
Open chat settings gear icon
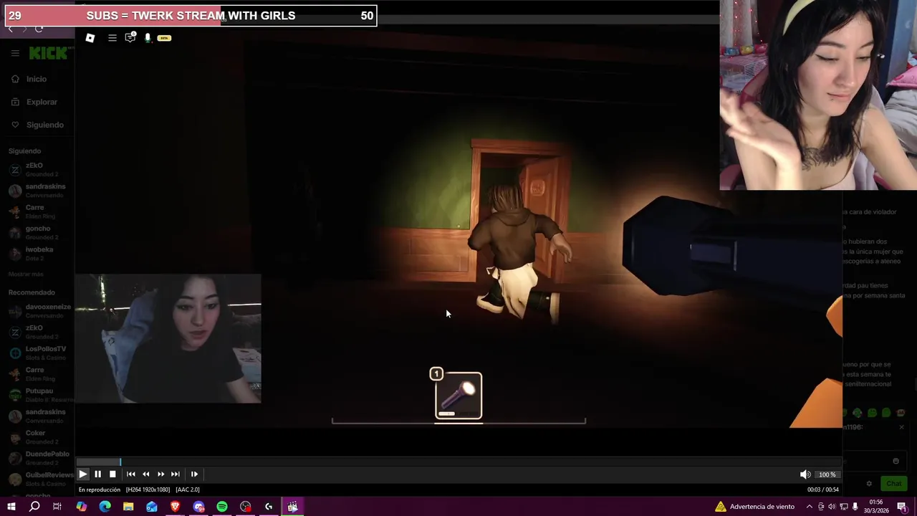[x=869, y=484]
